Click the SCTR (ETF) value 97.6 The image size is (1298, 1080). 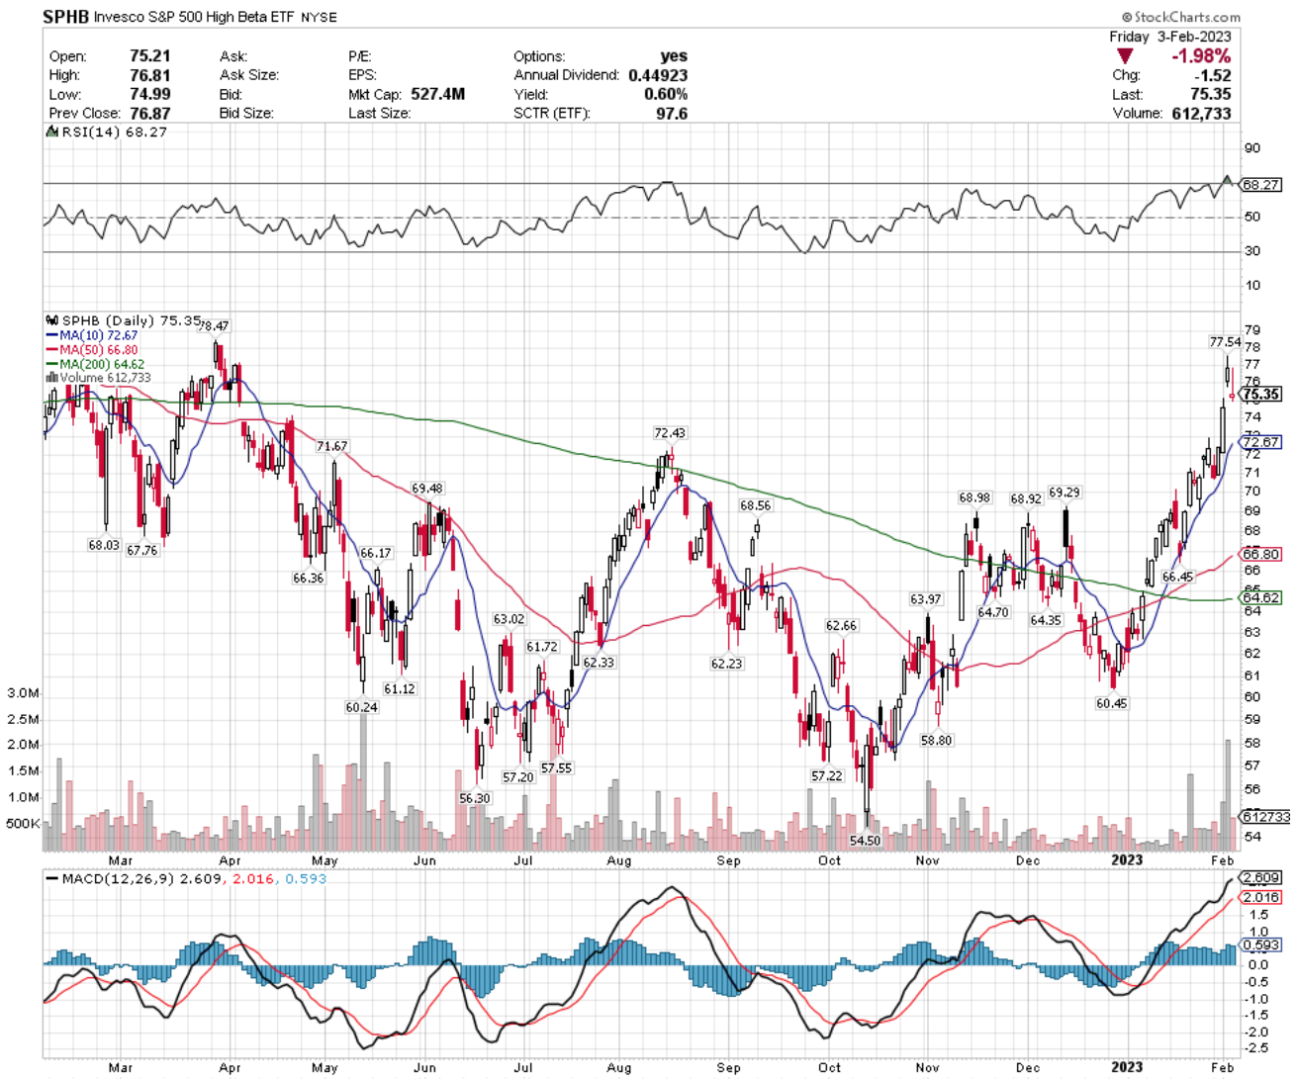[672, 113]
